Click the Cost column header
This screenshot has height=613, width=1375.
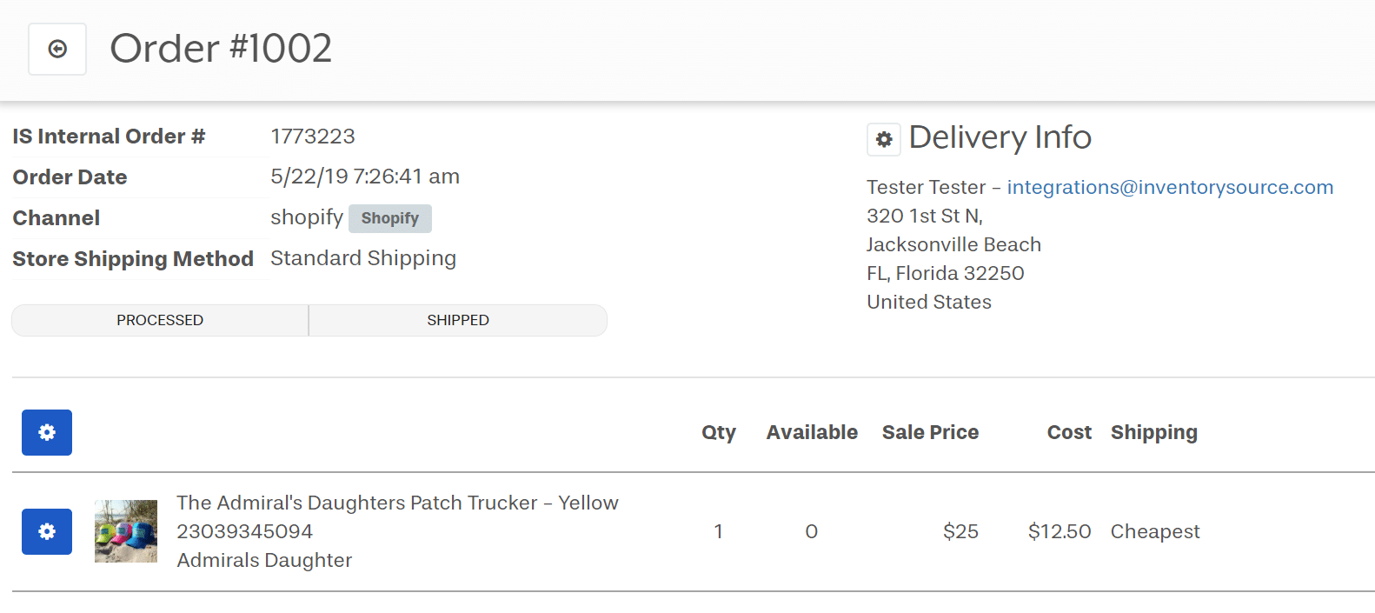(1068, 432)
